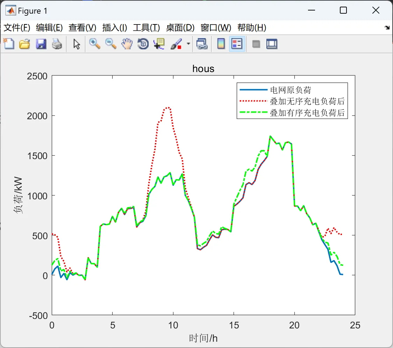Choose the Brush data tool
This screenshot has height=348, width=393.
(176, 44)
